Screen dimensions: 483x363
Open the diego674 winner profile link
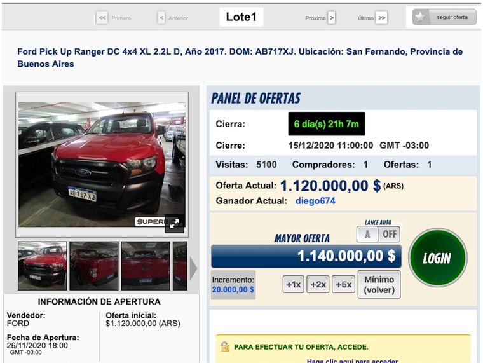pyautogui.click(x=315, y=201)
